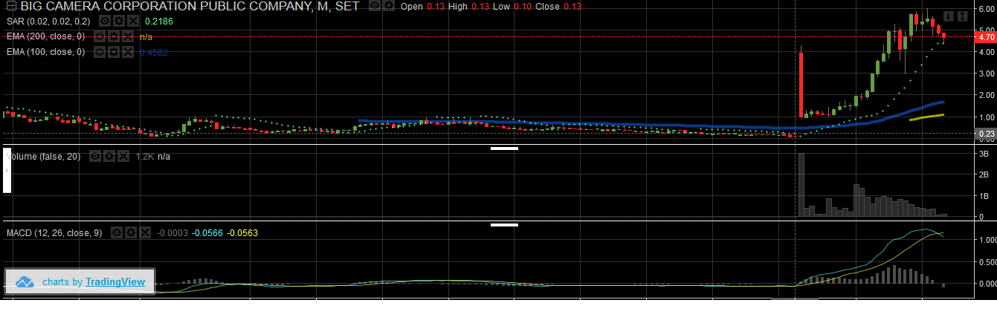
Task: Click SAR value 0.2186
Action: coord(159,22)
